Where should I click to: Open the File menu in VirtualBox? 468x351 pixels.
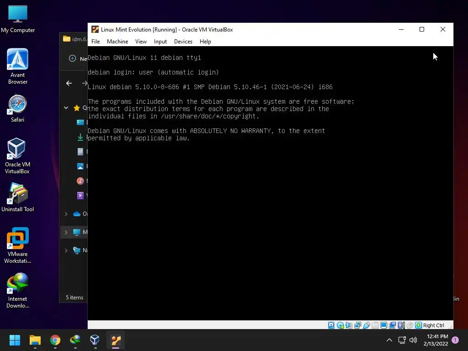point(96,42)
